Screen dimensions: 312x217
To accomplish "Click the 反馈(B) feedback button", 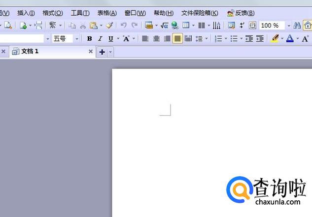I will coord(241,13).
